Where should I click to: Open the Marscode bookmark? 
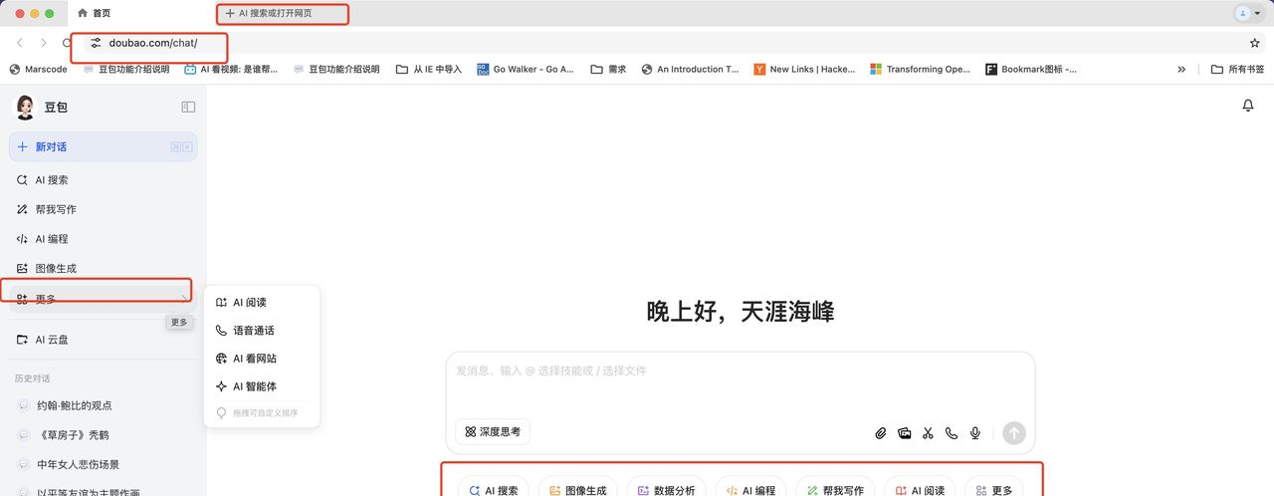(x=38, y=70)
